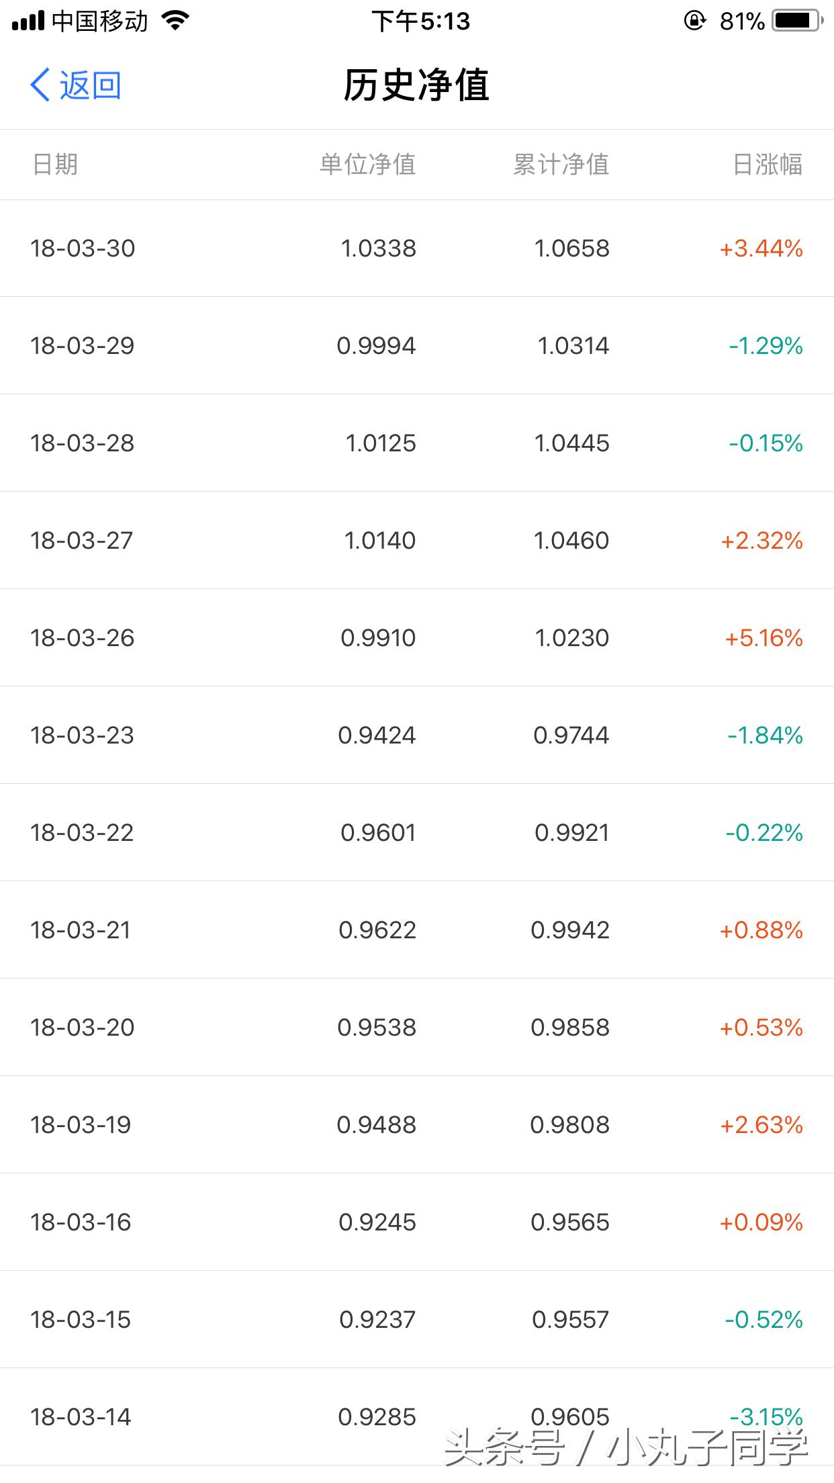Tap unit net value 0.9424
The image size is (834, 1483).
[x=377, y=735]
